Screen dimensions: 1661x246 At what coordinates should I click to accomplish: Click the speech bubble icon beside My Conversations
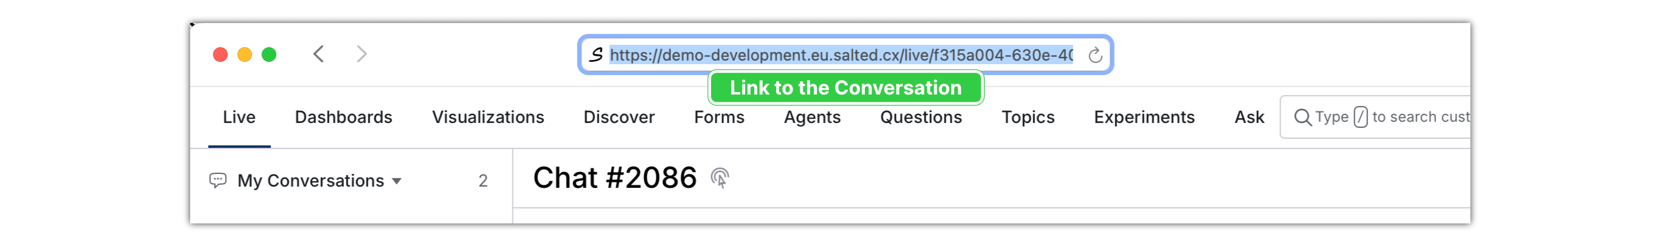point(218,181)
